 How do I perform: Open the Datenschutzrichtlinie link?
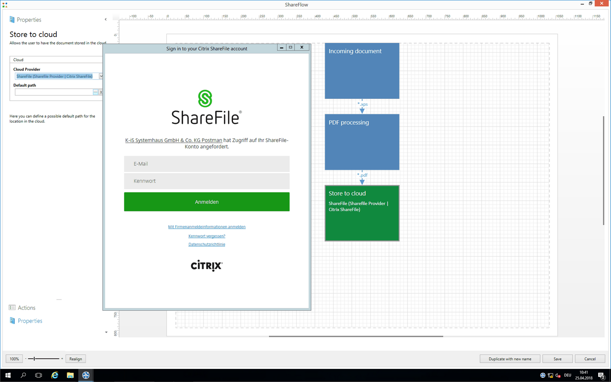pos(207,244)
